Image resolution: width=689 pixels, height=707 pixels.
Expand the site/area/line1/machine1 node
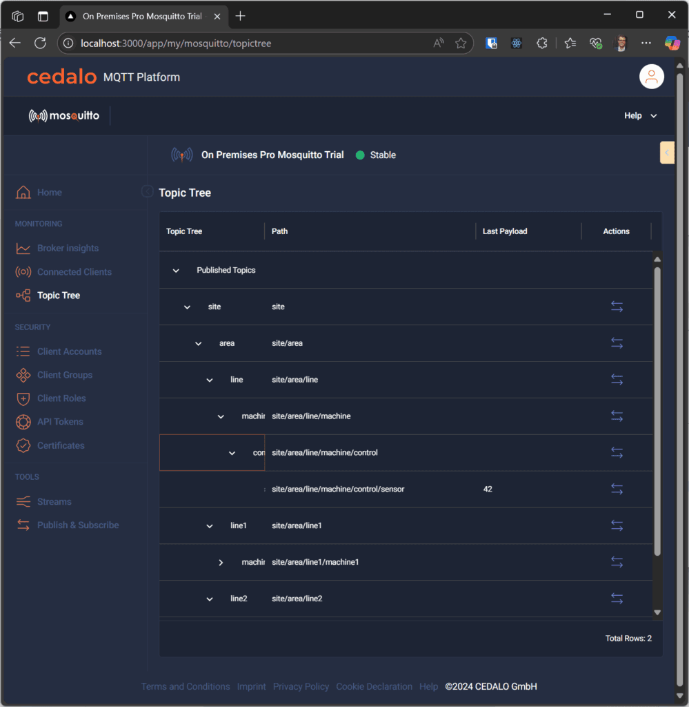[221, 562]
